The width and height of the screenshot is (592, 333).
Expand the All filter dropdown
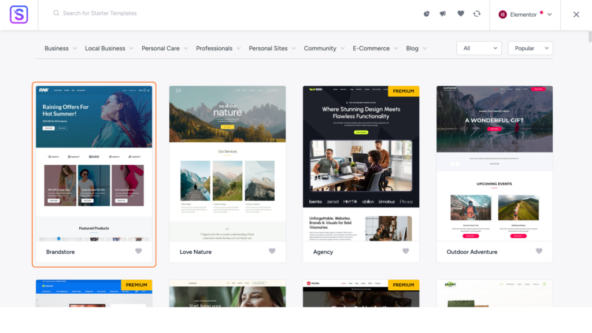point(479,49)
